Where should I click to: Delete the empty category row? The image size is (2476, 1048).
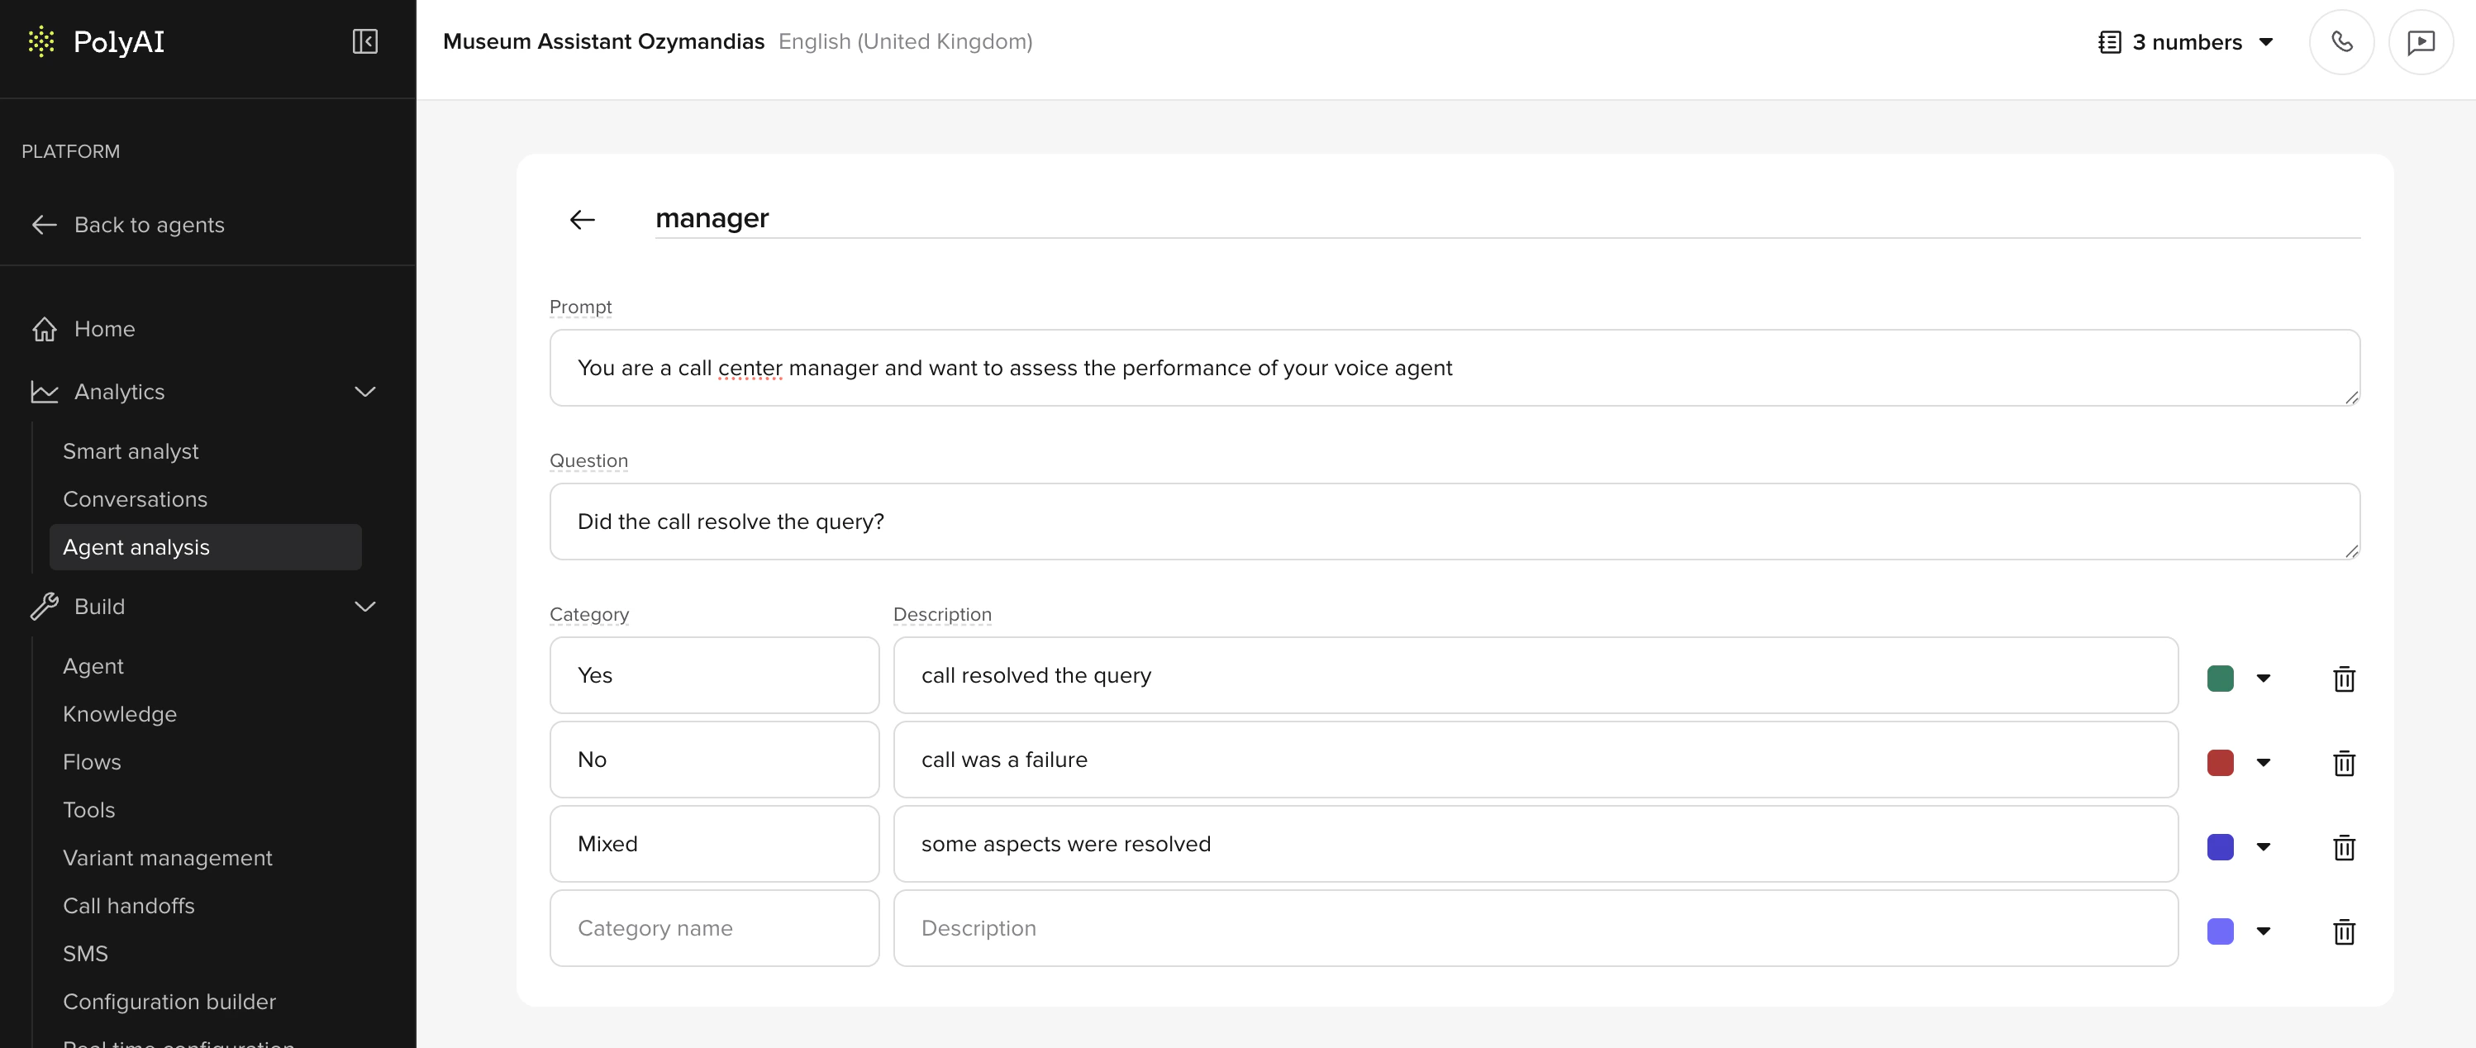(2345, 931)
